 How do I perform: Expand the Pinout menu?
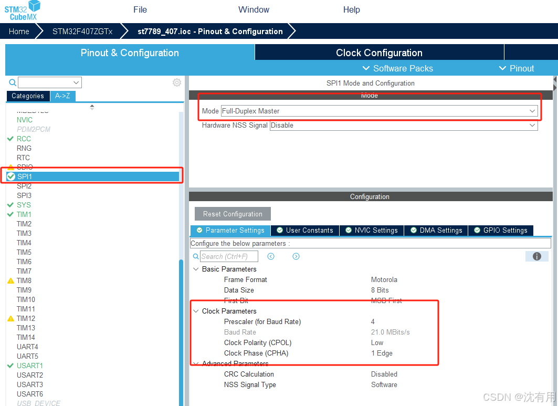[x=517, y=68]
